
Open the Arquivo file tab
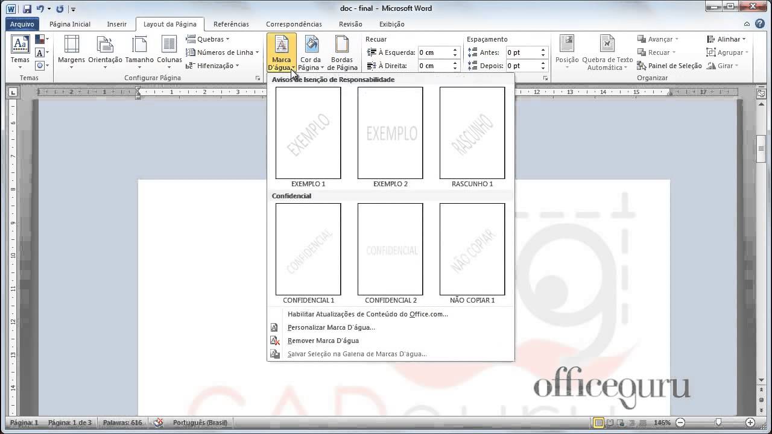[22, 24]
